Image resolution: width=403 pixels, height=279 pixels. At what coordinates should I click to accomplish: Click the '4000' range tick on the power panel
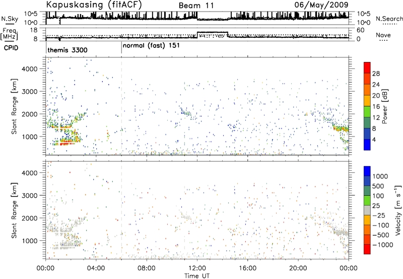point(30,69)
